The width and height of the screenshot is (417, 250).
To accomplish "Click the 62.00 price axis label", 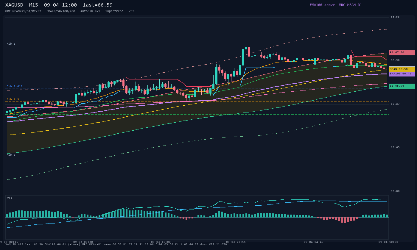I will tap(395, 191).
